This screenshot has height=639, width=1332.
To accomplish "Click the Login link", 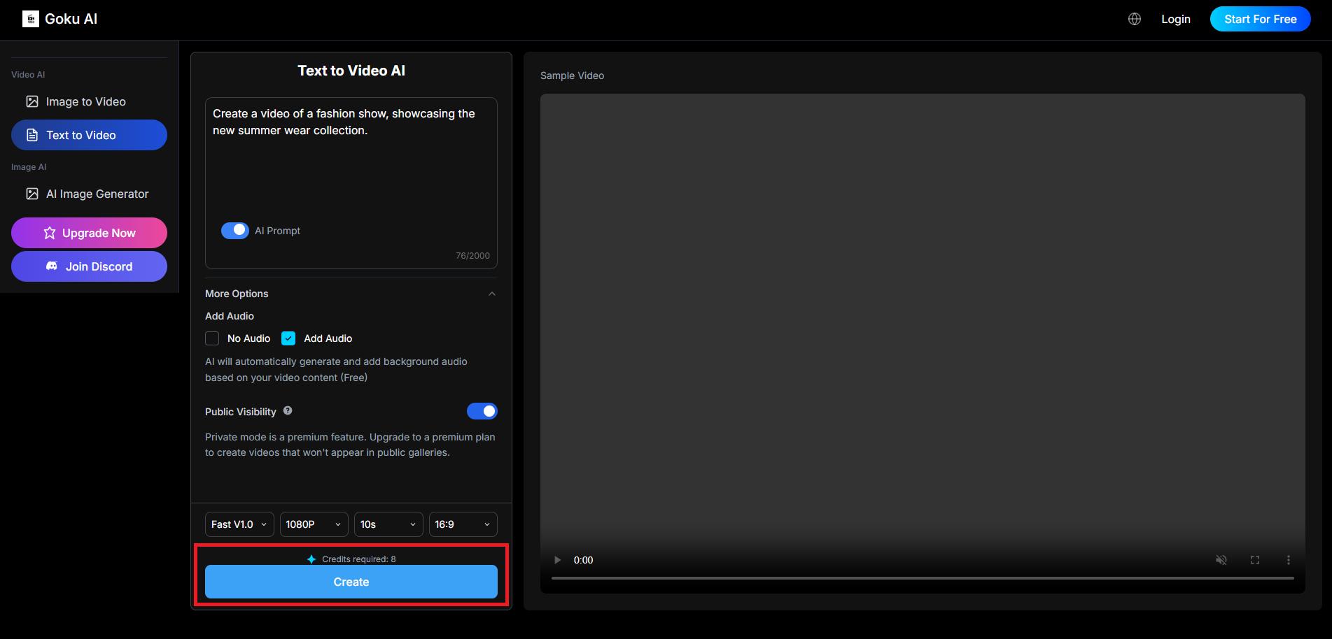I will (1176, 19).
